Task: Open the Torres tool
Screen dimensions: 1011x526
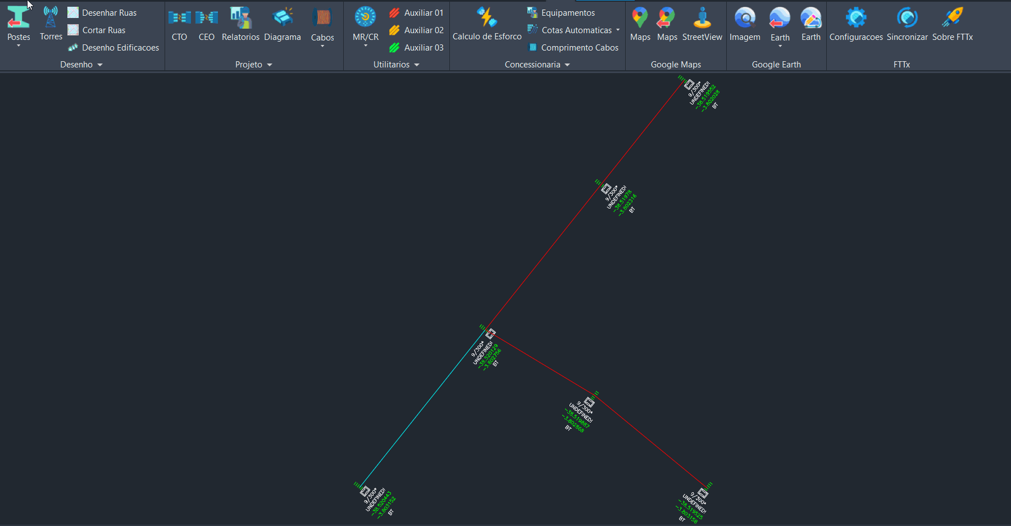Action: (x=51, y=22)
